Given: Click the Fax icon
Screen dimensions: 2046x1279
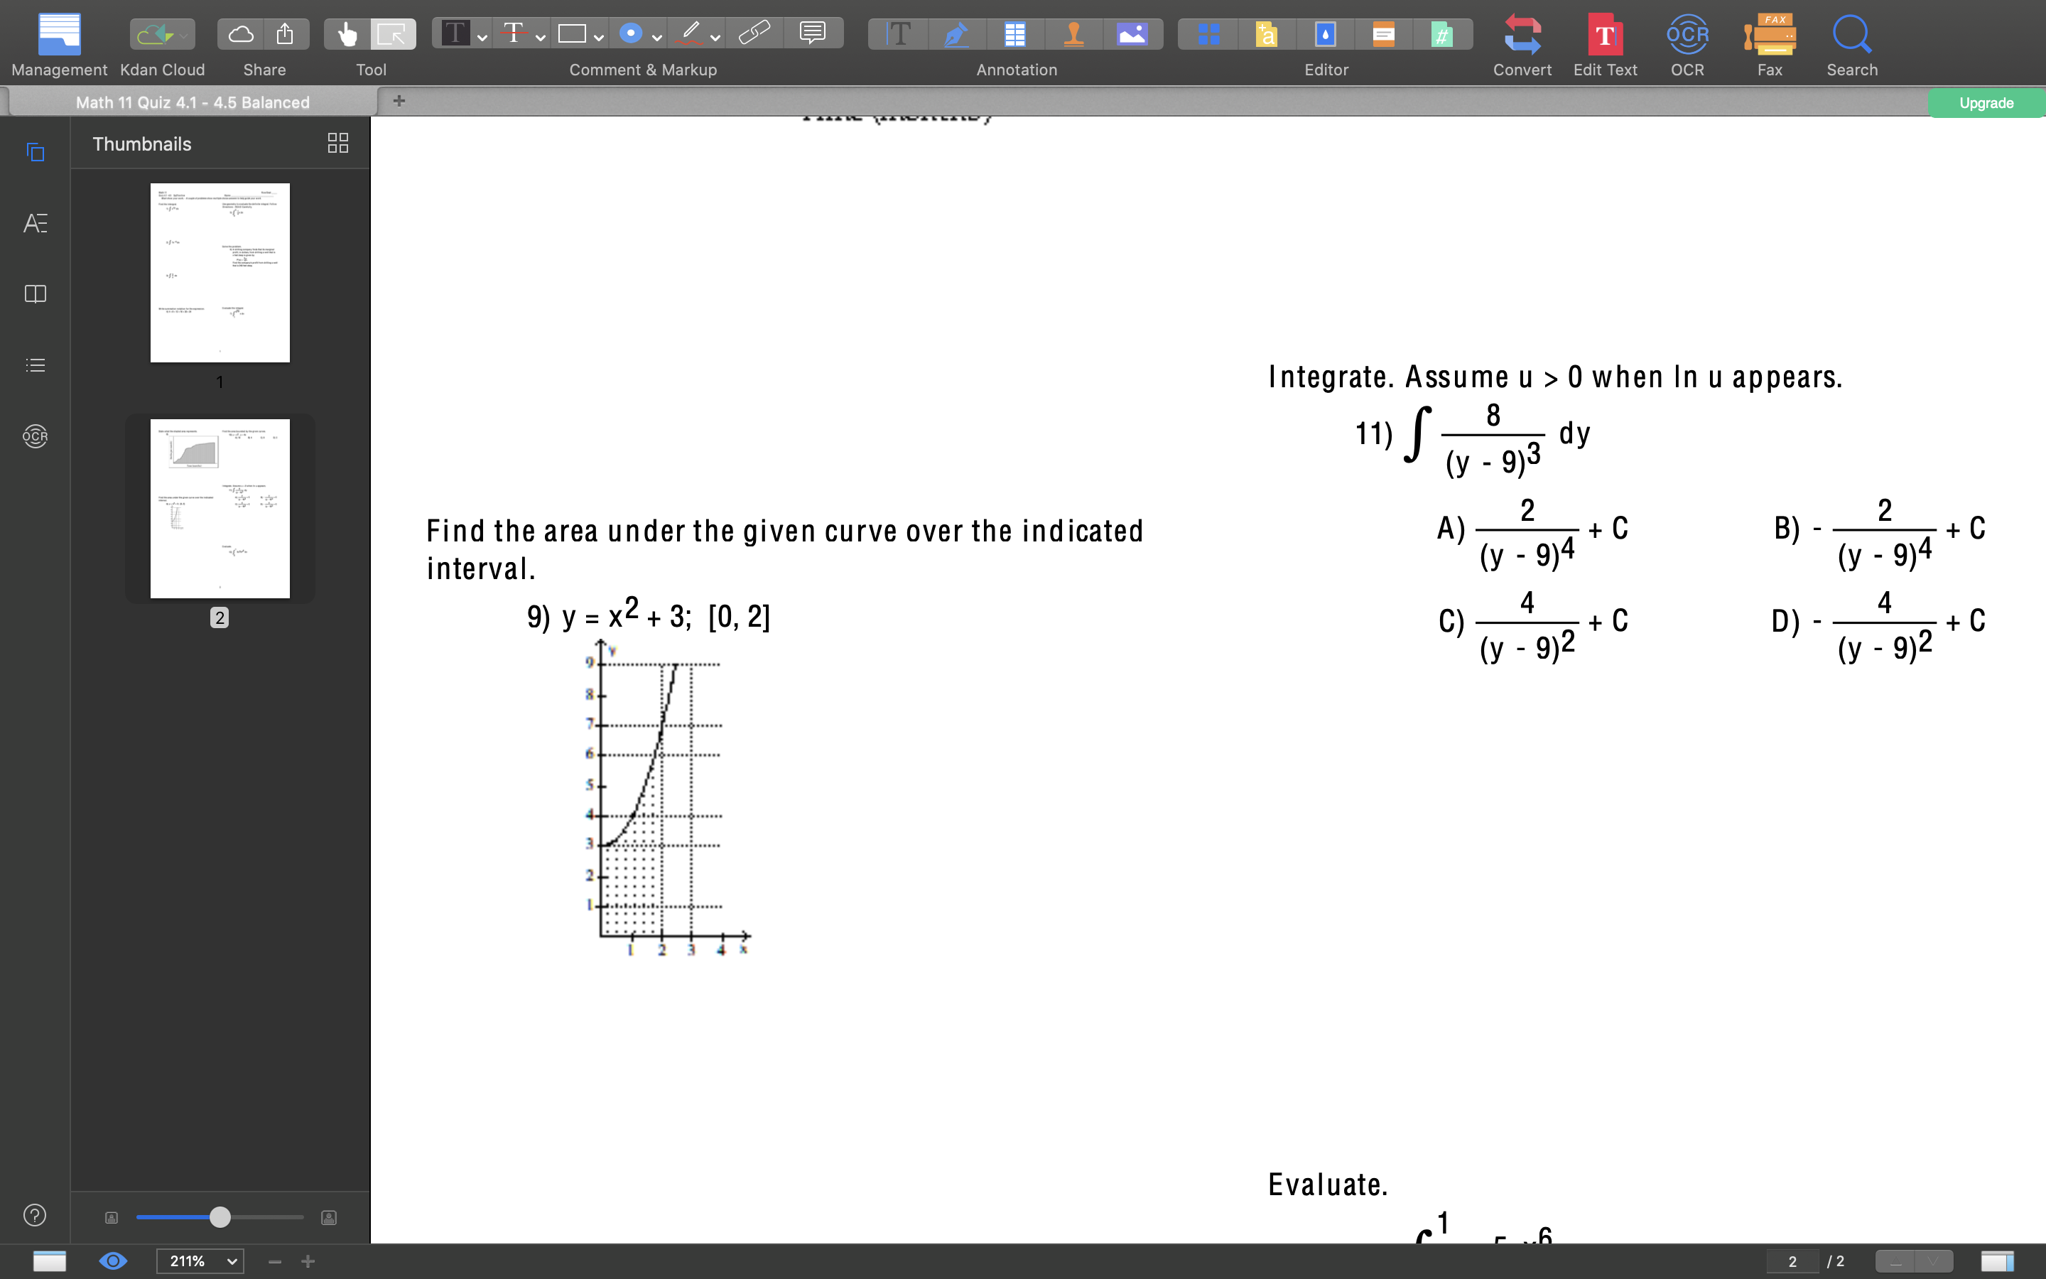Looking at the screenshot, I should coord(1769,36).
